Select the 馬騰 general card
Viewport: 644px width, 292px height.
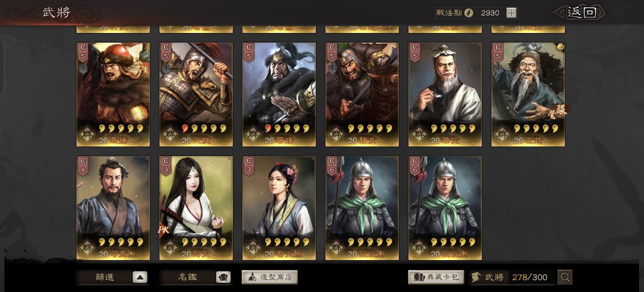click(x=113, y=94)
